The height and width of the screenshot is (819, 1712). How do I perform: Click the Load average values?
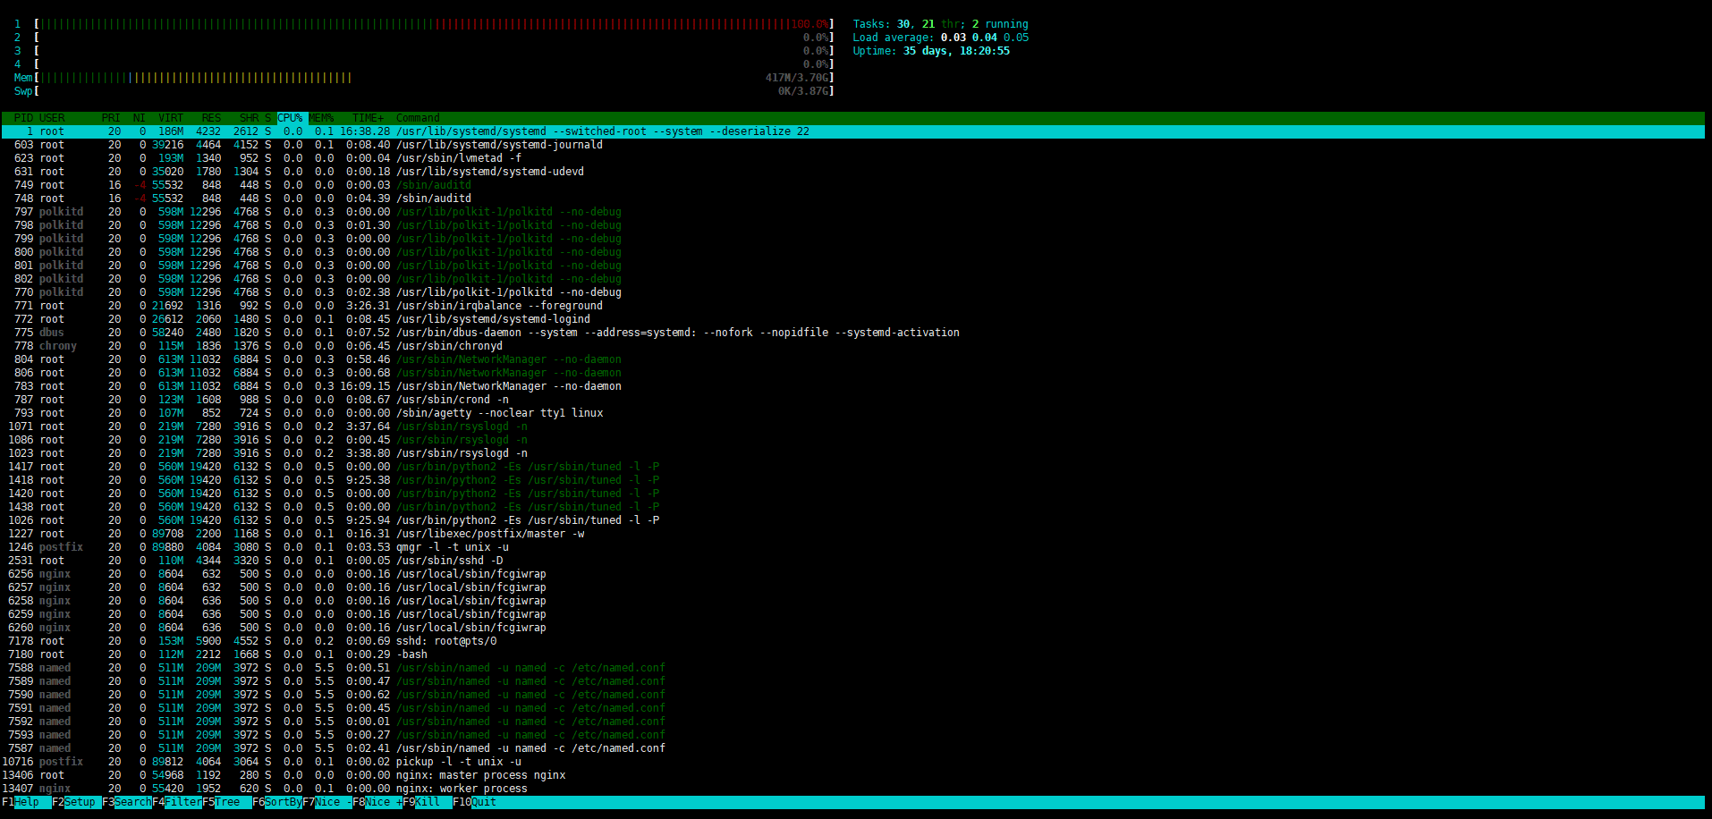click(984, 38)
